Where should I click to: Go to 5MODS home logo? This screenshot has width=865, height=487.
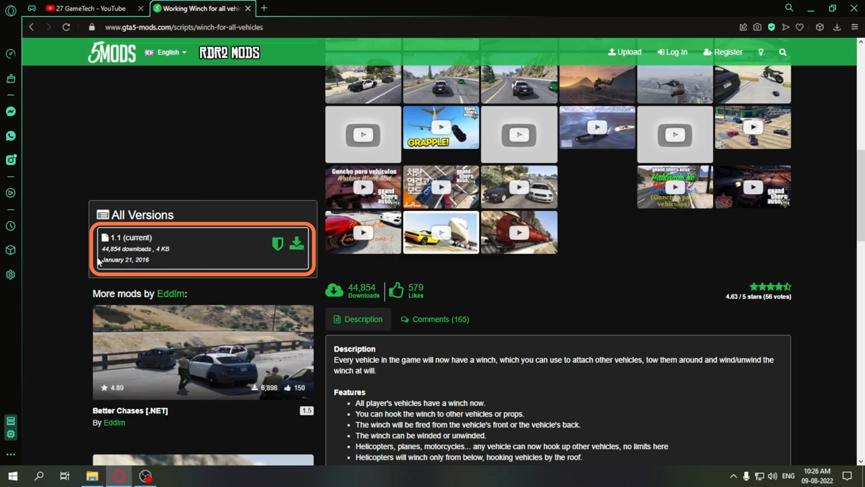click(112, 52)
